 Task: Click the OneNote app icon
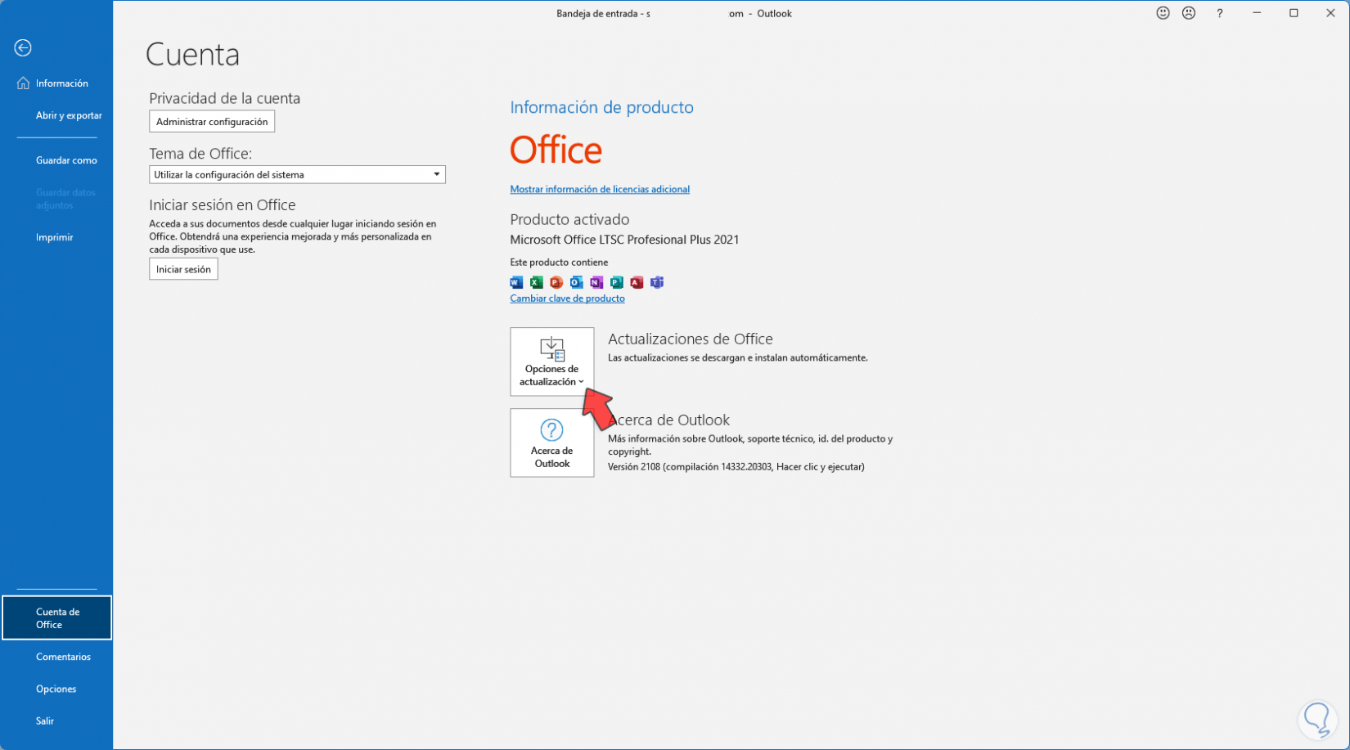point(596,282)
